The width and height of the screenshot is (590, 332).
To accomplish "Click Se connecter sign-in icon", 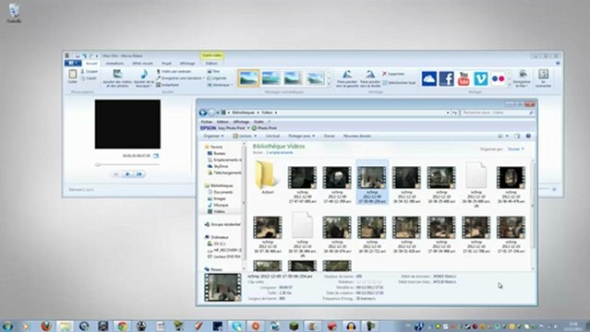I will 543,74.
